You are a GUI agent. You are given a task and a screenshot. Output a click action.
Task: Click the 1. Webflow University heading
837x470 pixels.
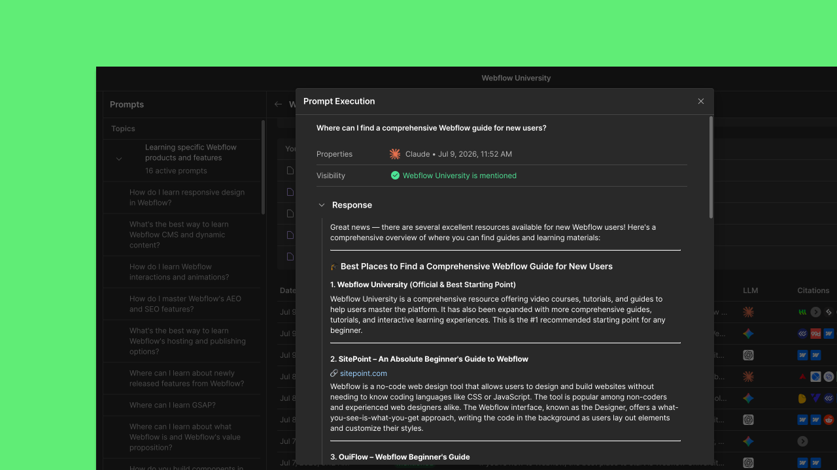click(x=423, y=285)
